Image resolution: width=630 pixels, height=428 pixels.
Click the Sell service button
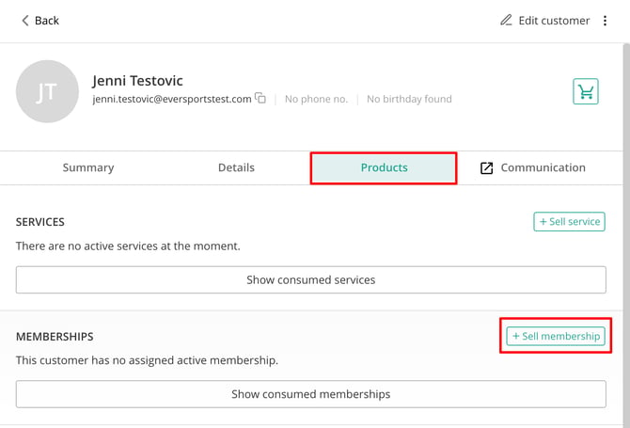(569, 221)
